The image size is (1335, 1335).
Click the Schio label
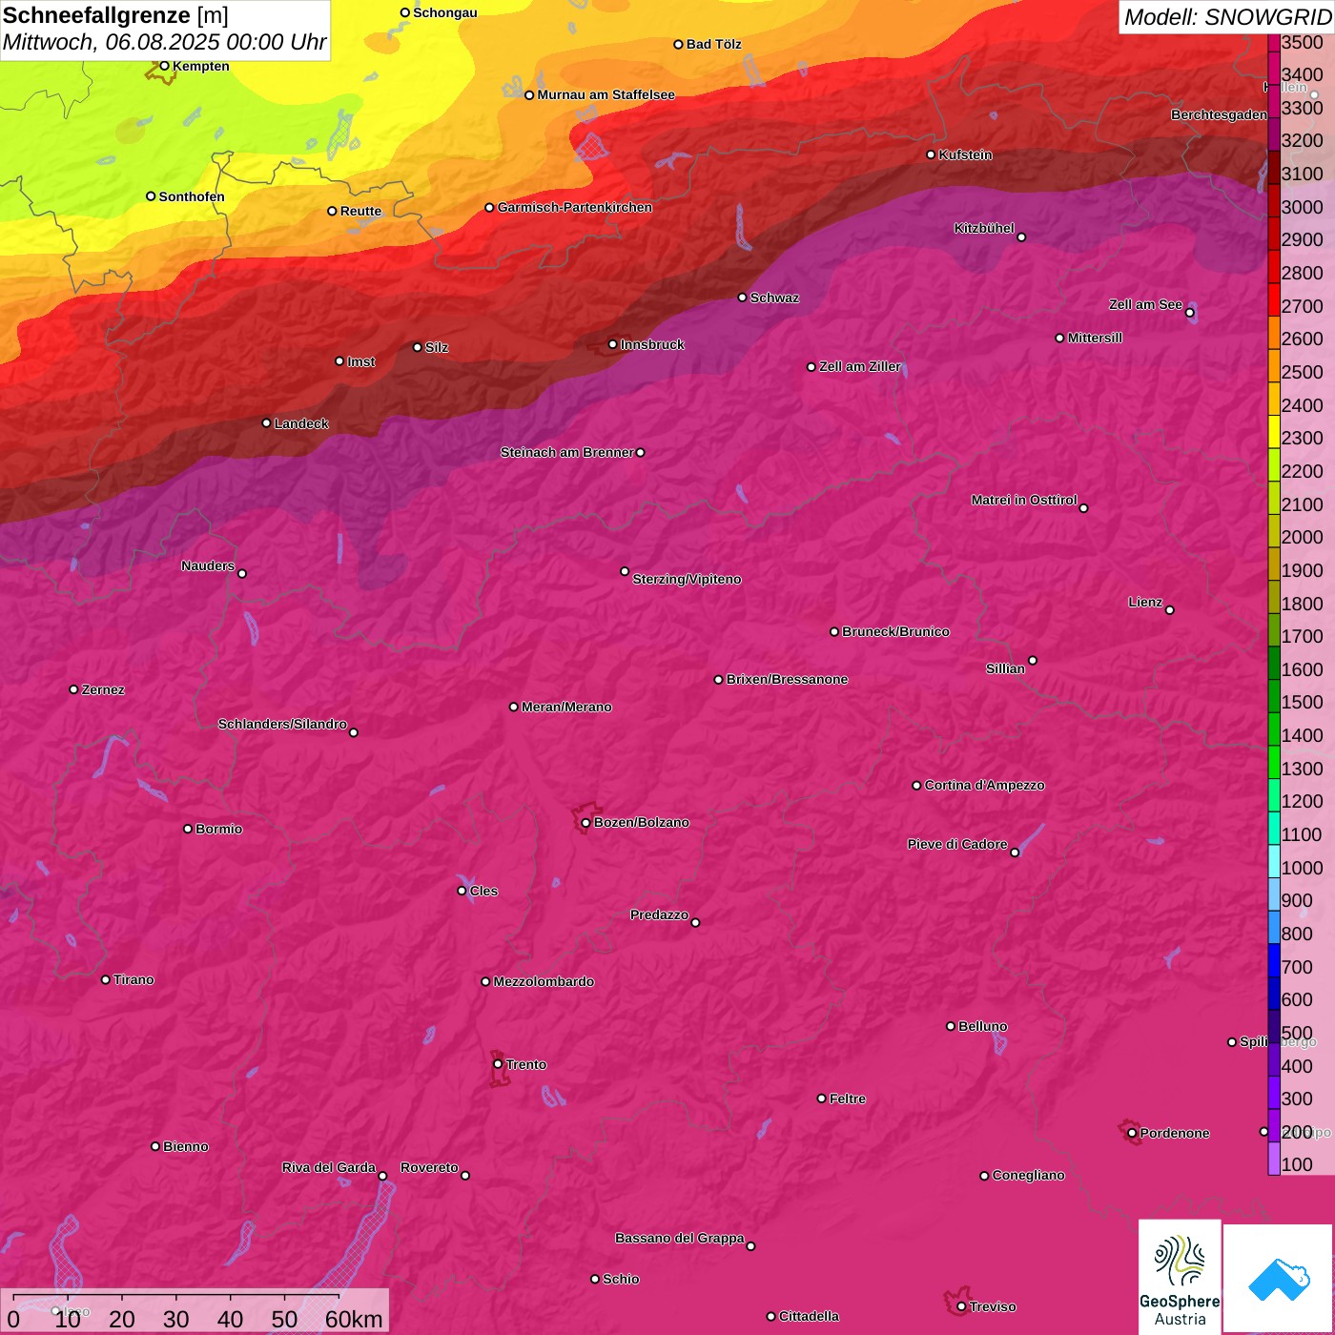621,1279
